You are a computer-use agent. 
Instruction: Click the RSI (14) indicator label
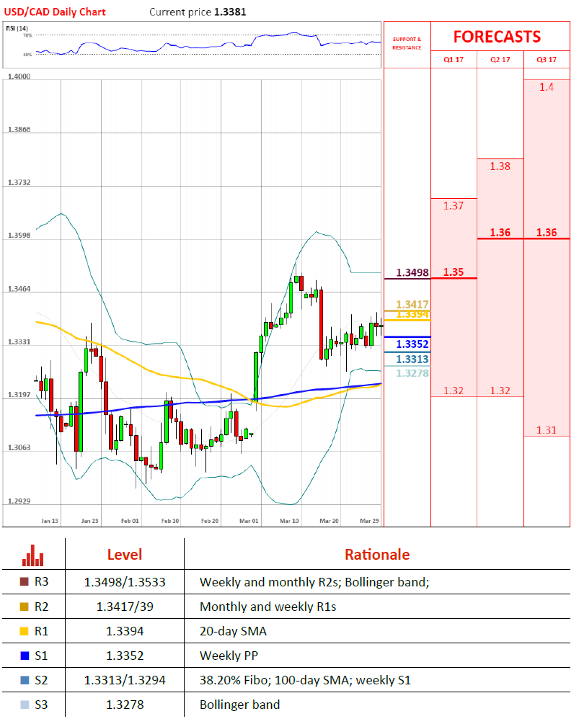tap(17, 28)
